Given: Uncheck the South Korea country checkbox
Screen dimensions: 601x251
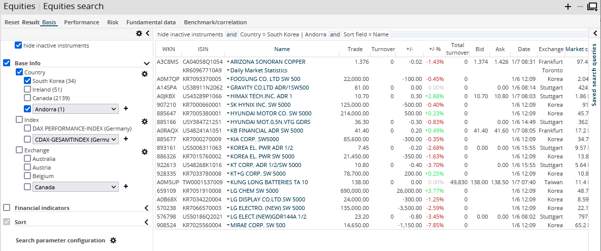Looking at the screenshot, I should tap(28, 81).
